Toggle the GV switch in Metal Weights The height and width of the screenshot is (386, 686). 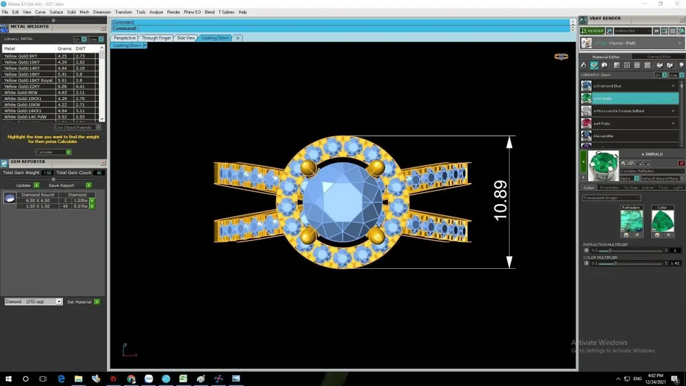[80, 39]
